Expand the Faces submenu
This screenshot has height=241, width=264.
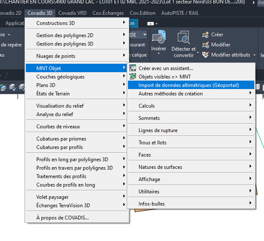pos(191,155)
